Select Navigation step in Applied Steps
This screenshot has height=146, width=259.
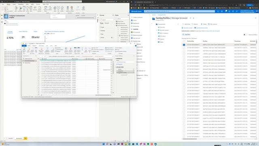[125, 71]
